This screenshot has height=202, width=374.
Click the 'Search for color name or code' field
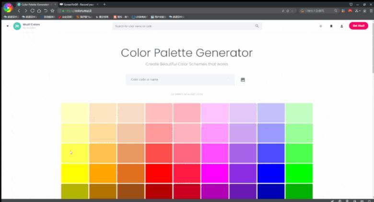pos(185,26)
